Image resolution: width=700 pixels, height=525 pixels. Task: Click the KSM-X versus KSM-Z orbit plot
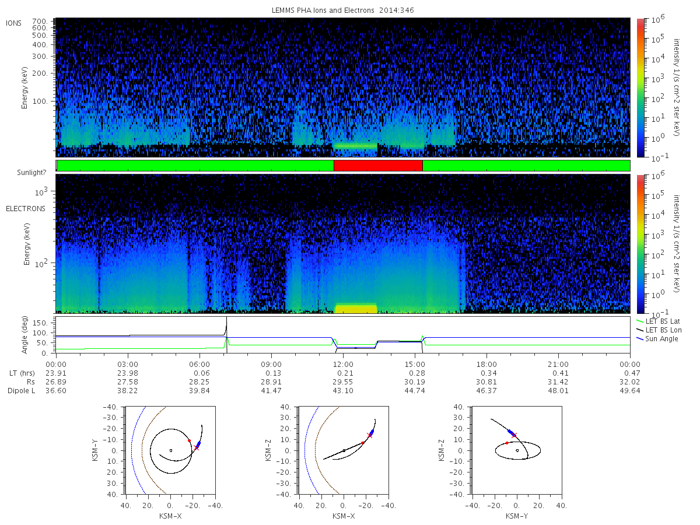(343, 450)
